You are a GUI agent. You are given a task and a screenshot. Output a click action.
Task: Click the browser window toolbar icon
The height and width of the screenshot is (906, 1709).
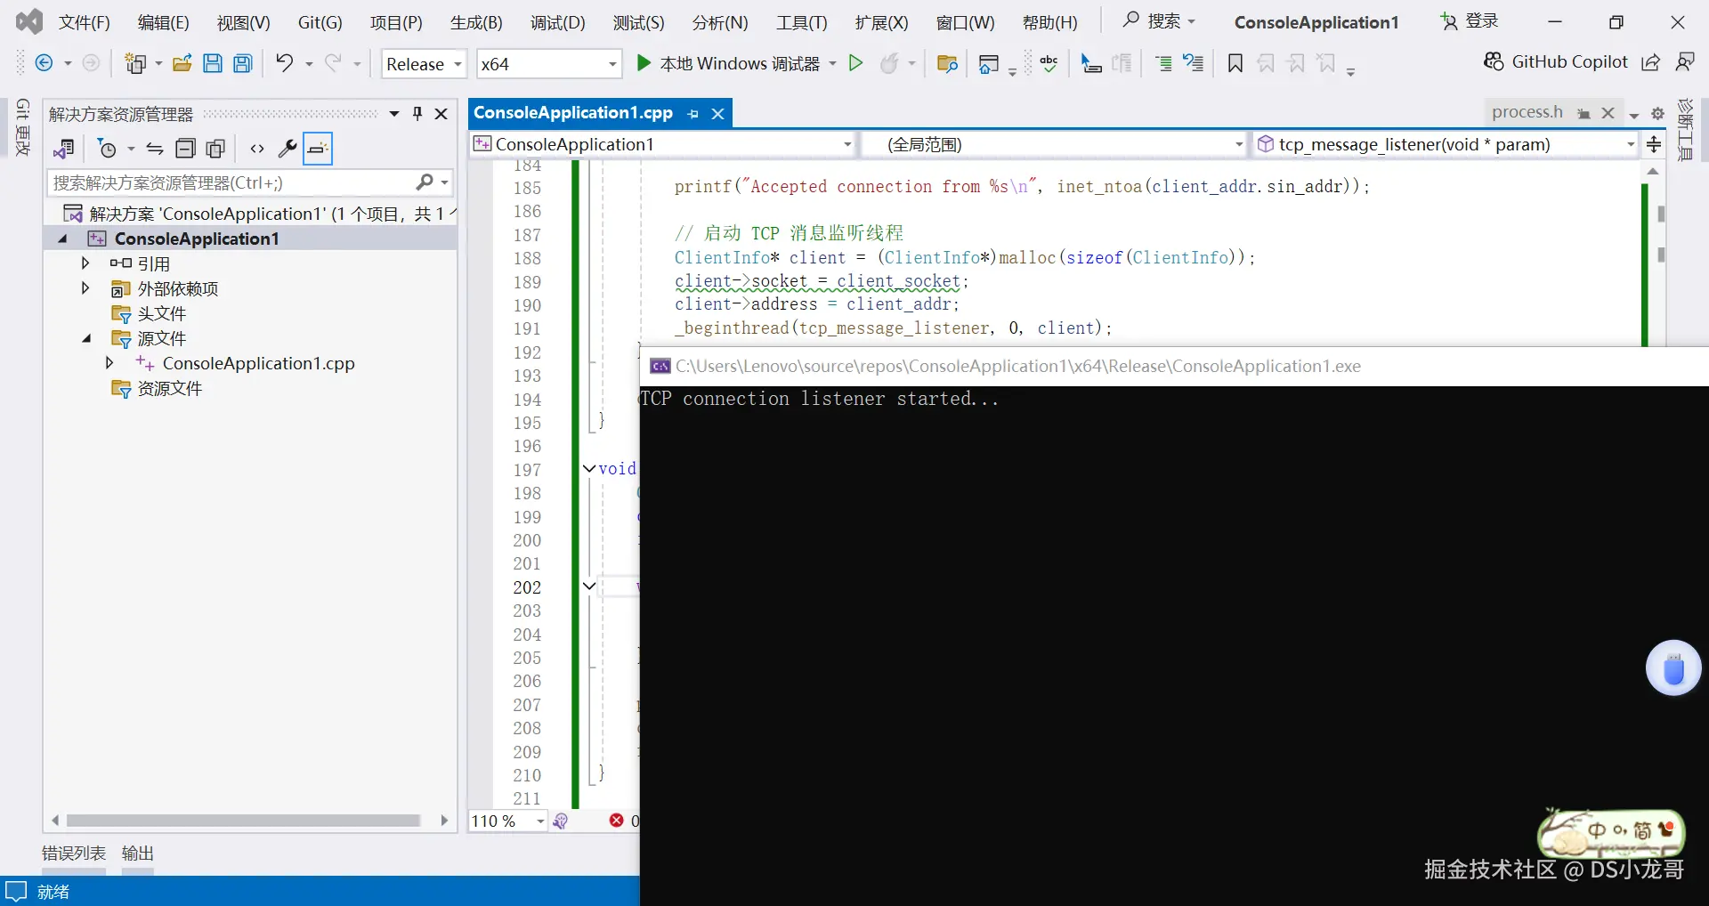tap(988, 63)
